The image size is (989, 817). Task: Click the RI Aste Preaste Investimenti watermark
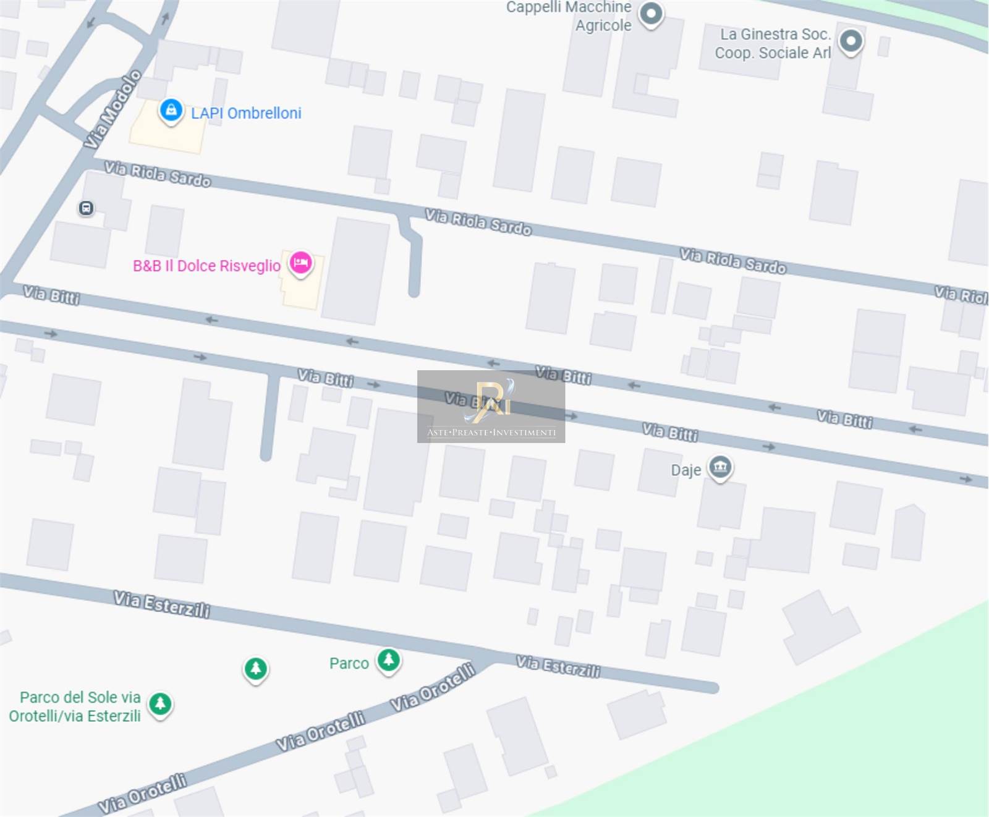(x=491, y=406)
